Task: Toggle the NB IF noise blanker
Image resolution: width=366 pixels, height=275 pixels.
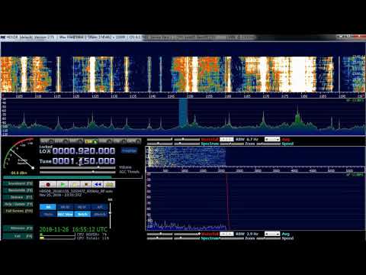Action: click(82, 207)
